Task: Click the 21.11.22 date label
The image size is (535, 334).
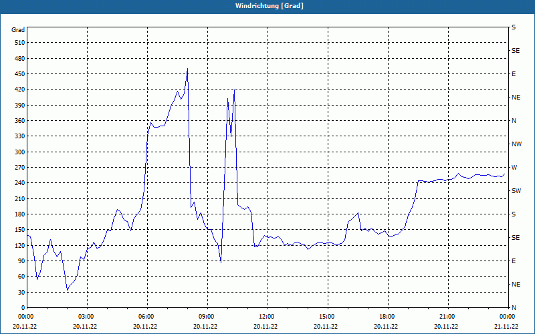Action: [506, 327]
